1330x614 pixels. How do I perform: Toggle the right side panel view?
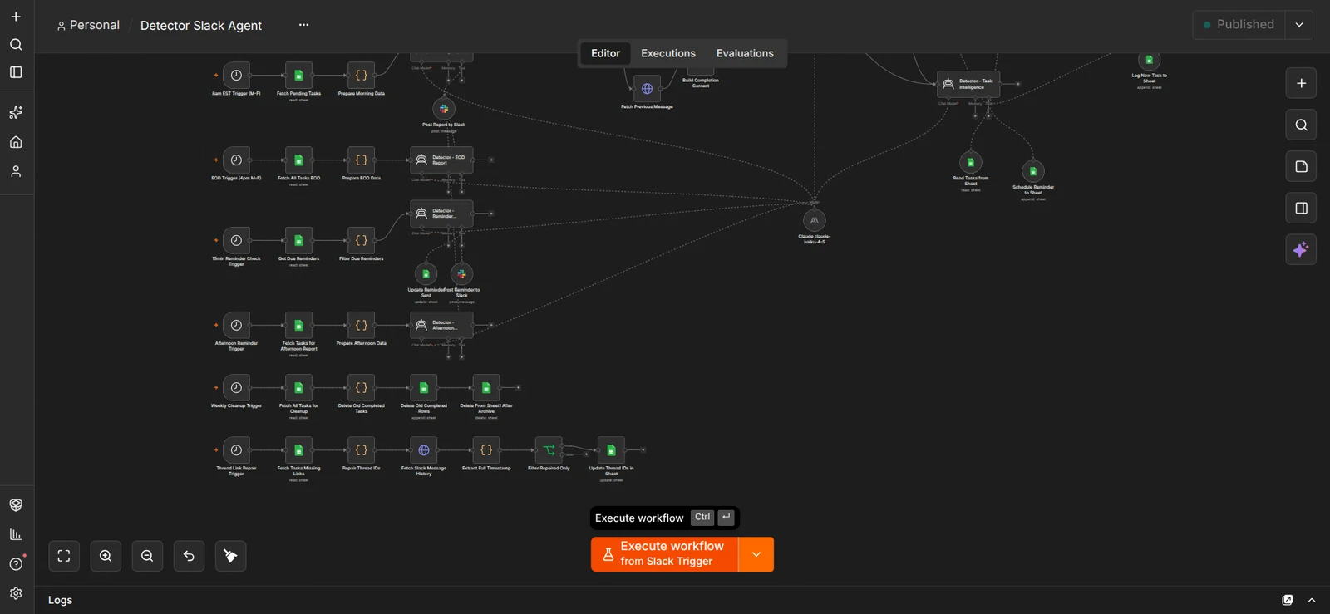tap(1301, 208)
